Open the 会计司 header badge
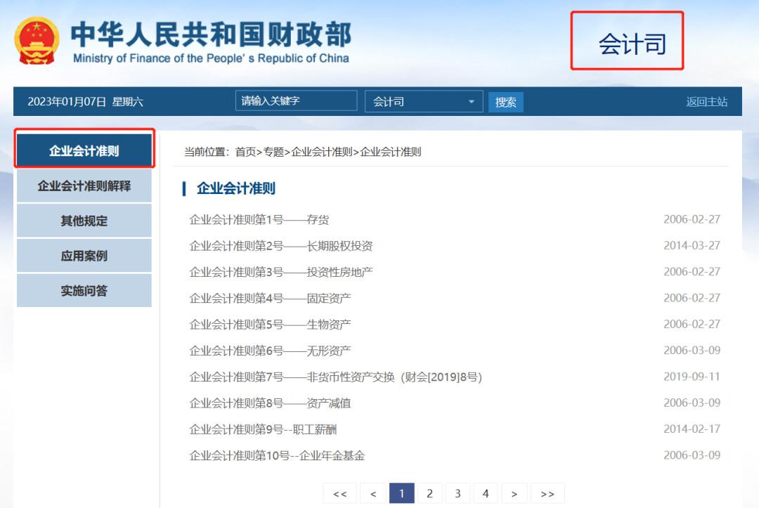The width and height of the screenshot is (759, 508). coord(628,41)
